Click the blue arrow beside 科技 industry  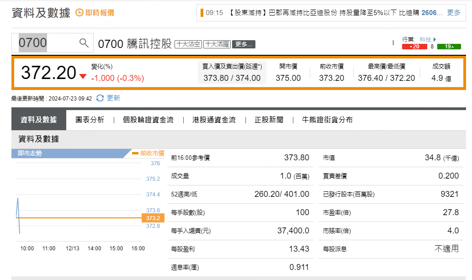(x=435, y=39)
